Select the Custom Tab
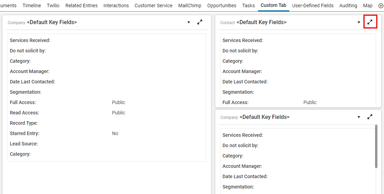384x194 pixels. click(x=273, y=6)
